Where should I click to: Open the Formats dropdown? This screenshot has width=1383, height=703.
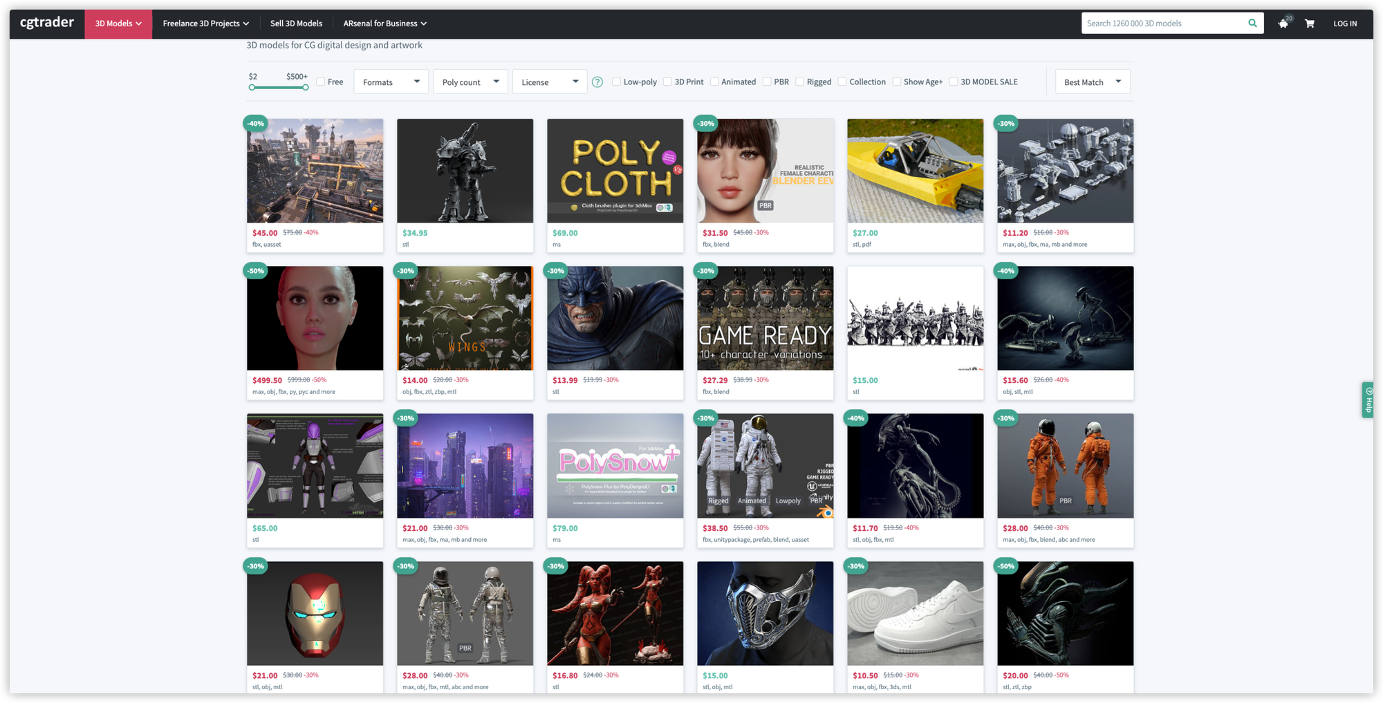(x=391, y=81)
